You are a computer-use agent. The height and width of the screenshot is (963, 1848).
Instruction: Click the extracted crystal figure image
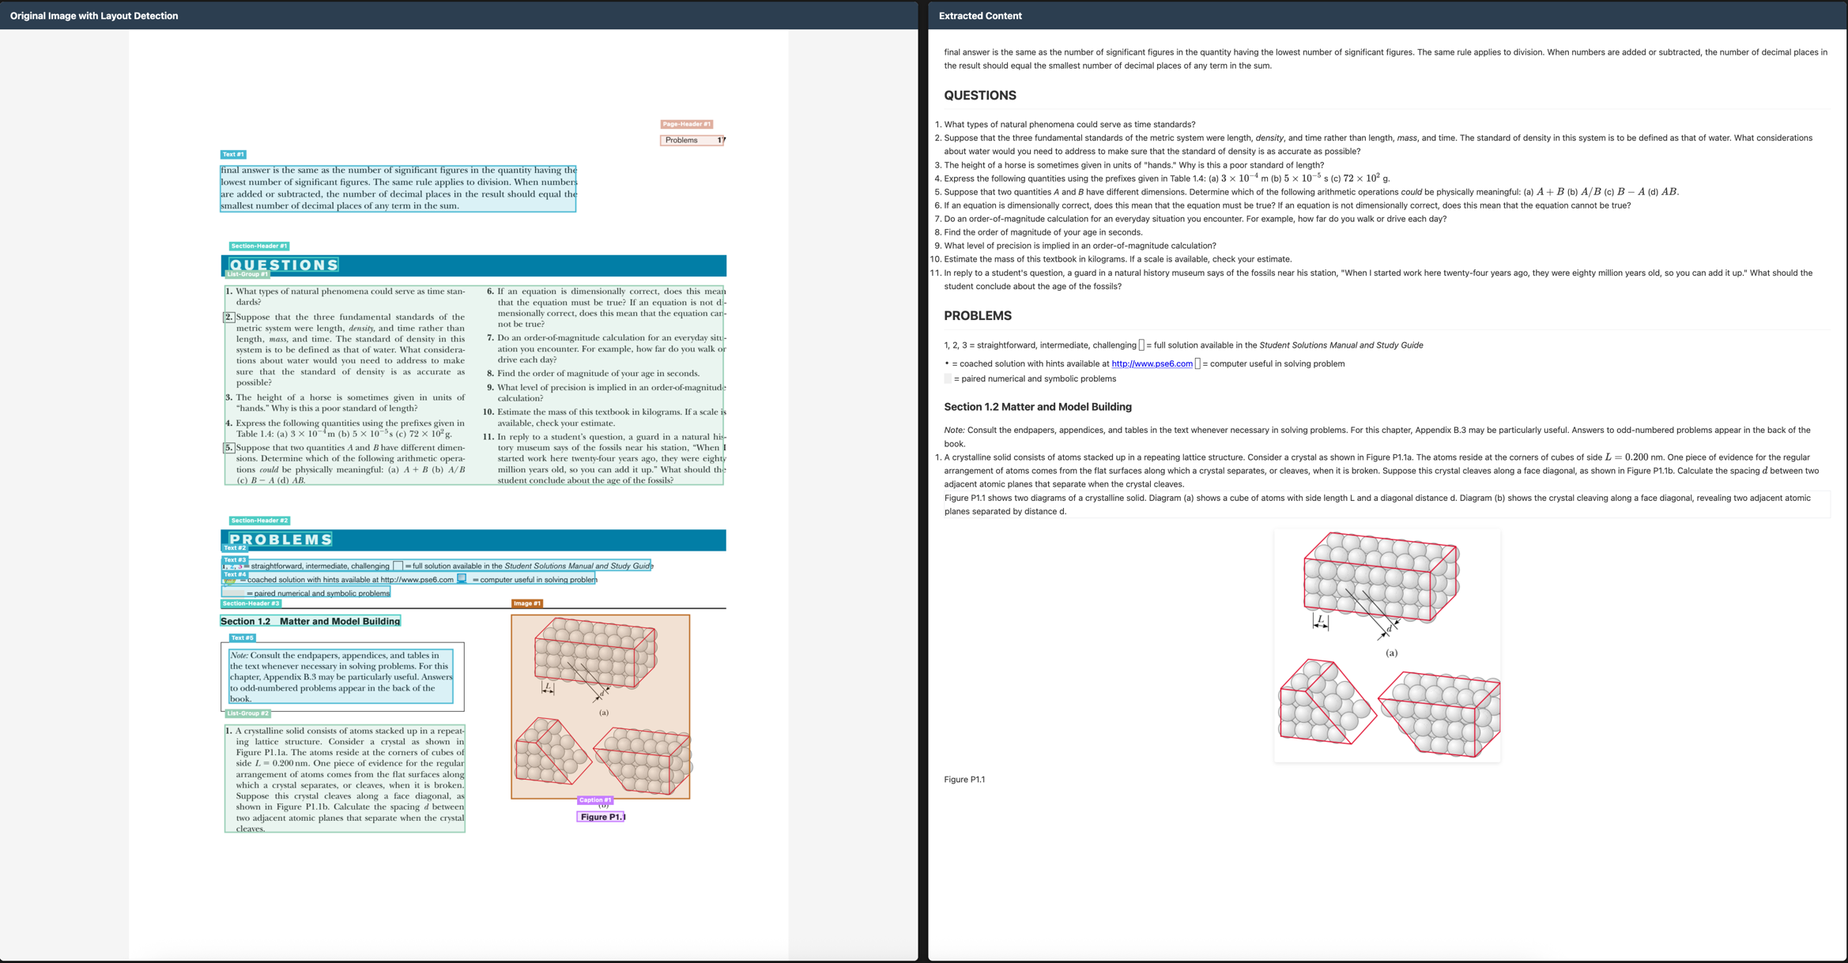[x=1387, y=645]
